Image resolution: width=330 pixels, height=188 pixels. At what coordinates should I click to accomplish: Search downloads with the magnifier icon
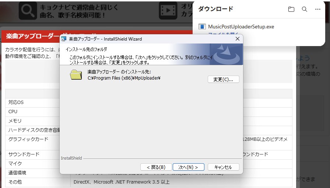click(x=304, y=9)
